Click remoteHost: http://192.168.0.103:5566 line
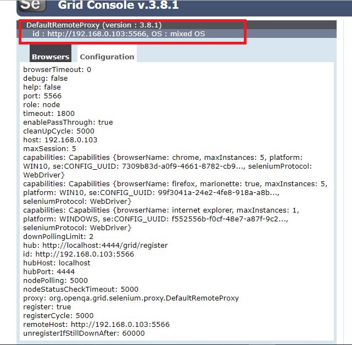 96,324
